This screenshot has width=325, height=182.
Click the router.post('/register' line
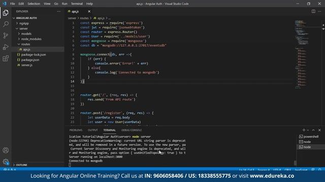[x=117, y=113]
